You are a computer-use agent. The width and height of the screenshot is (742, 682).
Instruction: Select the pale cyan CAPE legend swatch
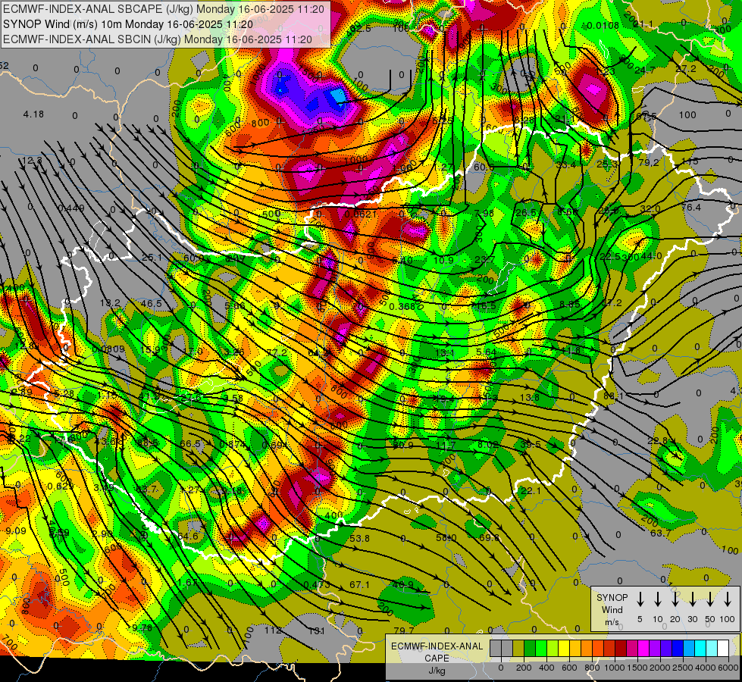tap(711, 649)
